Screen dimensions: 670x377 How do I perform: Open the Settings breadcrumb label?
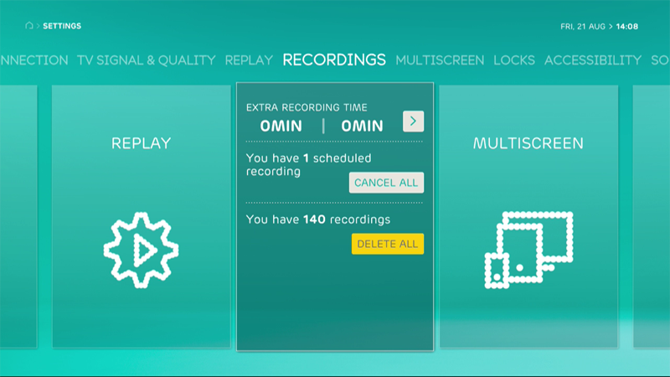(x=62, y=26)
